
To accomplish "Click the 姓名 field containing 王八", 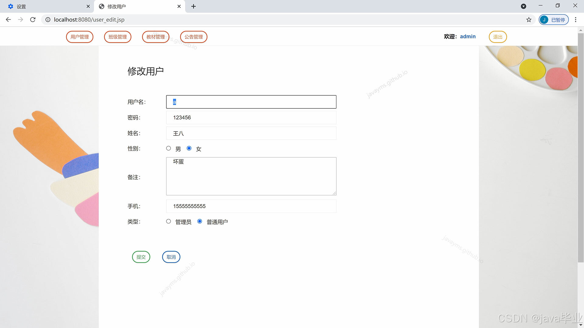I will pyautogui.click(x=251, y=133).
